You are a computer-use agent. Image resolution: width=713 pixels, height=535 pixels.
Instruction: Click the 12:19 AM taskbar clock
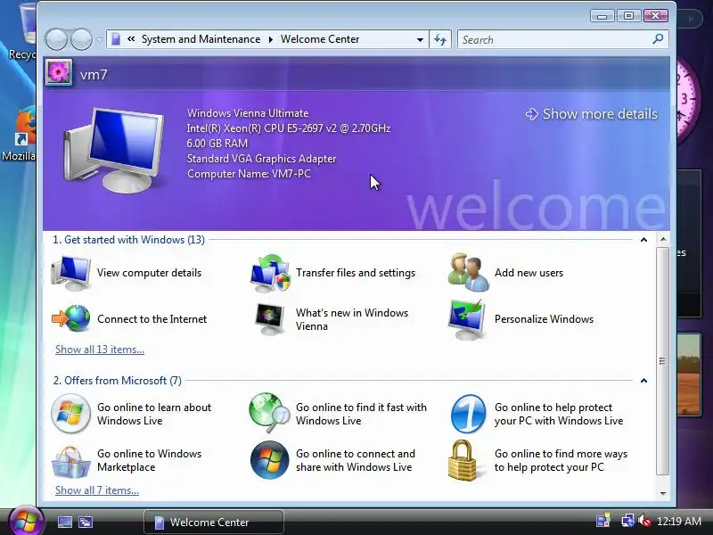click(679, 522)
